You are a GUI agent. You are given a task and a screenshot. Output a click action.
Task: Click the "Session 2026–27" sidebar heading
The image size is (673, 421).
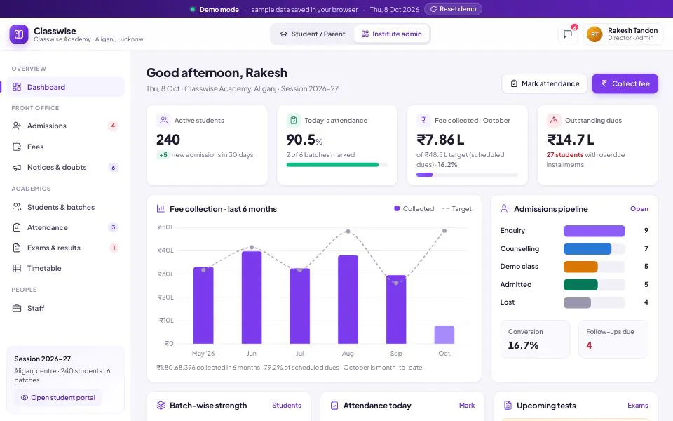point(43,359)
